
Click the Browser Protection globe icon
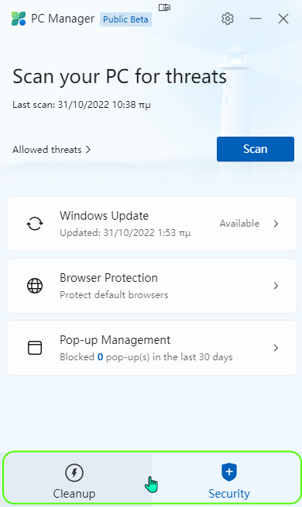[35, 286]
